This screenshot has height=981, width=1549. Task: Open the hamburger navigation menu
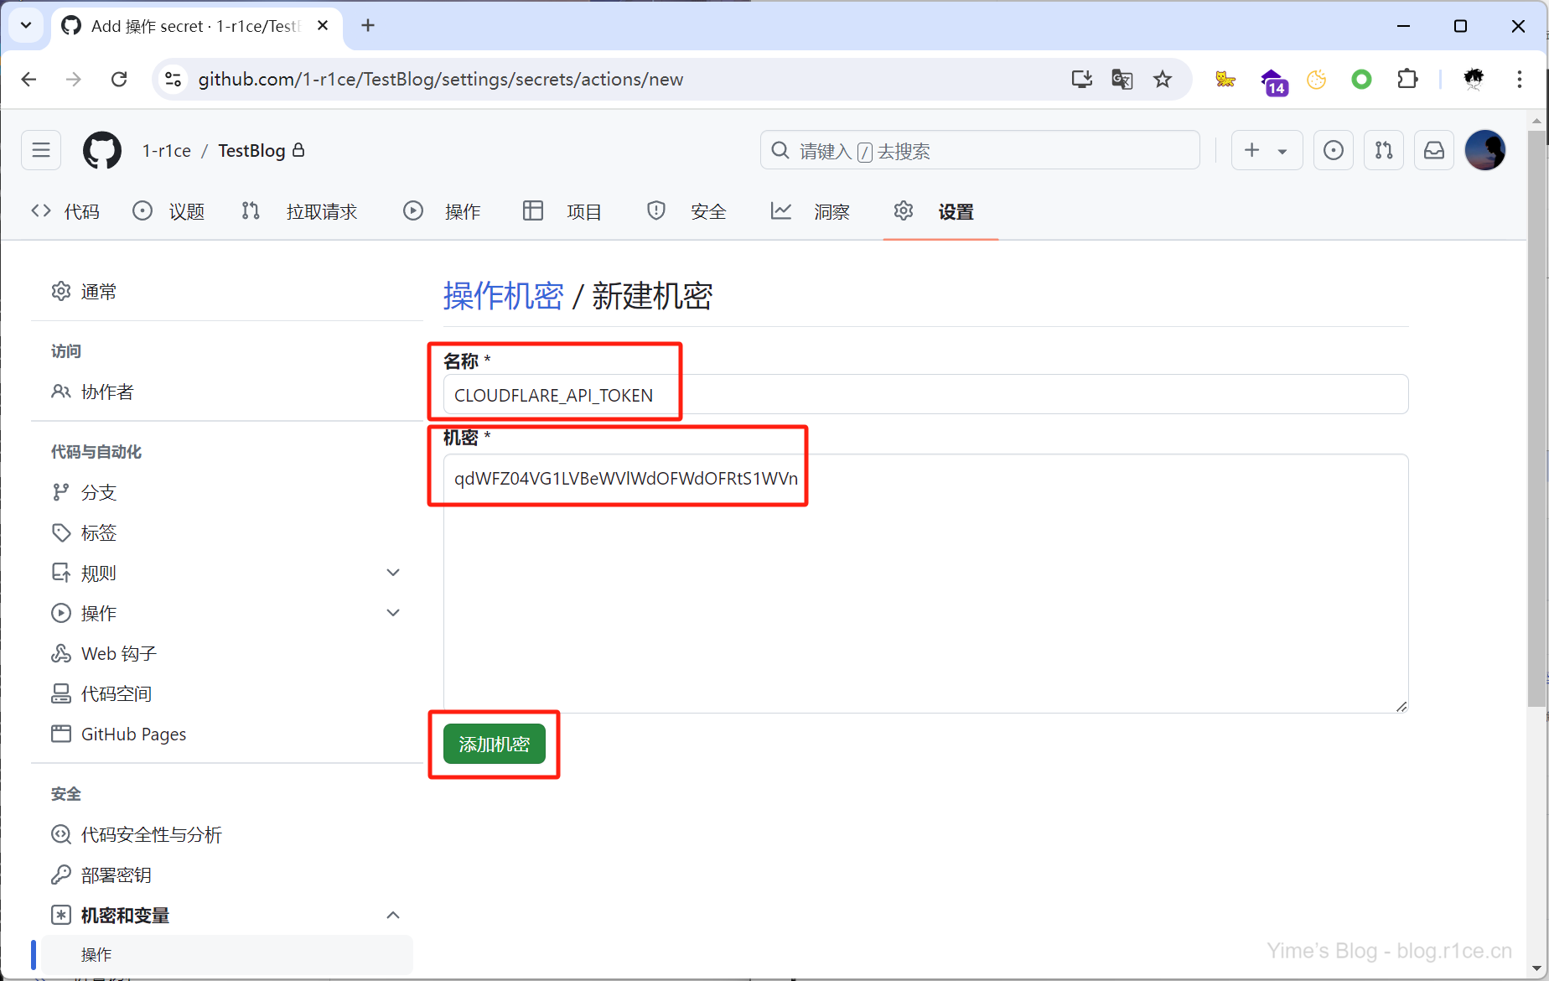(x=41, y=151)
